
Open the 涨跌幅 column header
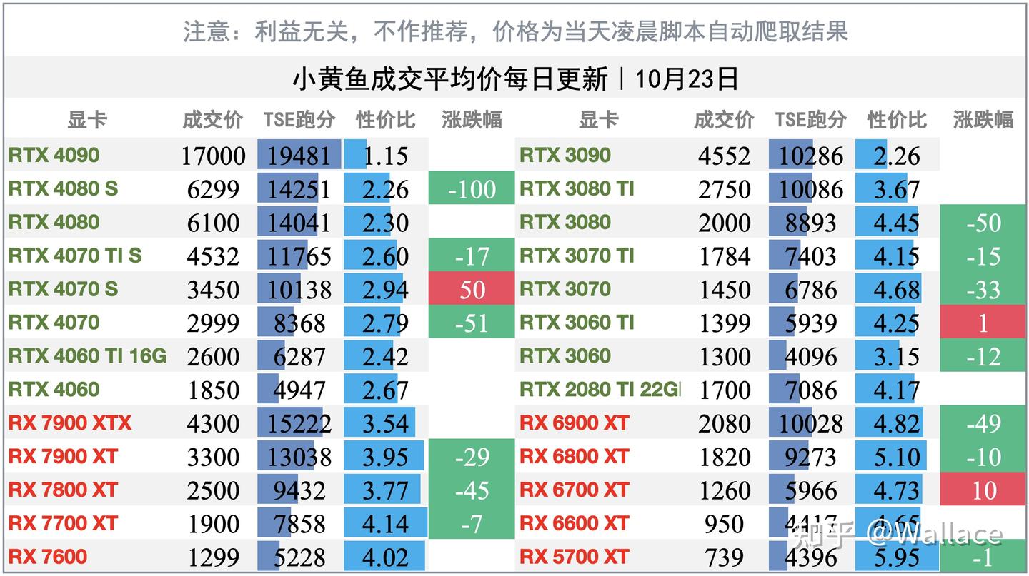(x=472, y=121)
